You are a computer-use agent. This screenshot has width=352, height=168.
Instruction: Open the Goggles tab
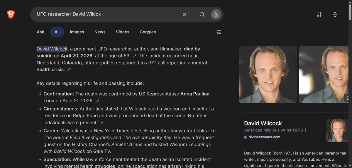148,32
